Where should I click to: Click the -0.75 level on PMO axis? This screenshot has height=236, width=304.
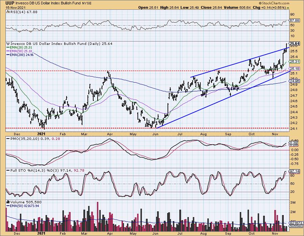point(294,164)
